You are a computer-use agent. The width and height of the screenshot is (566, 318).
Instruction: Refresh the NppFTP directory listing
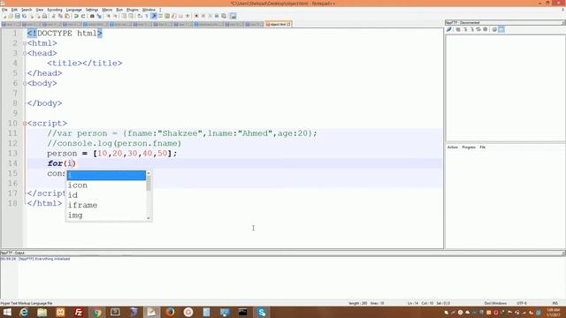478,29
